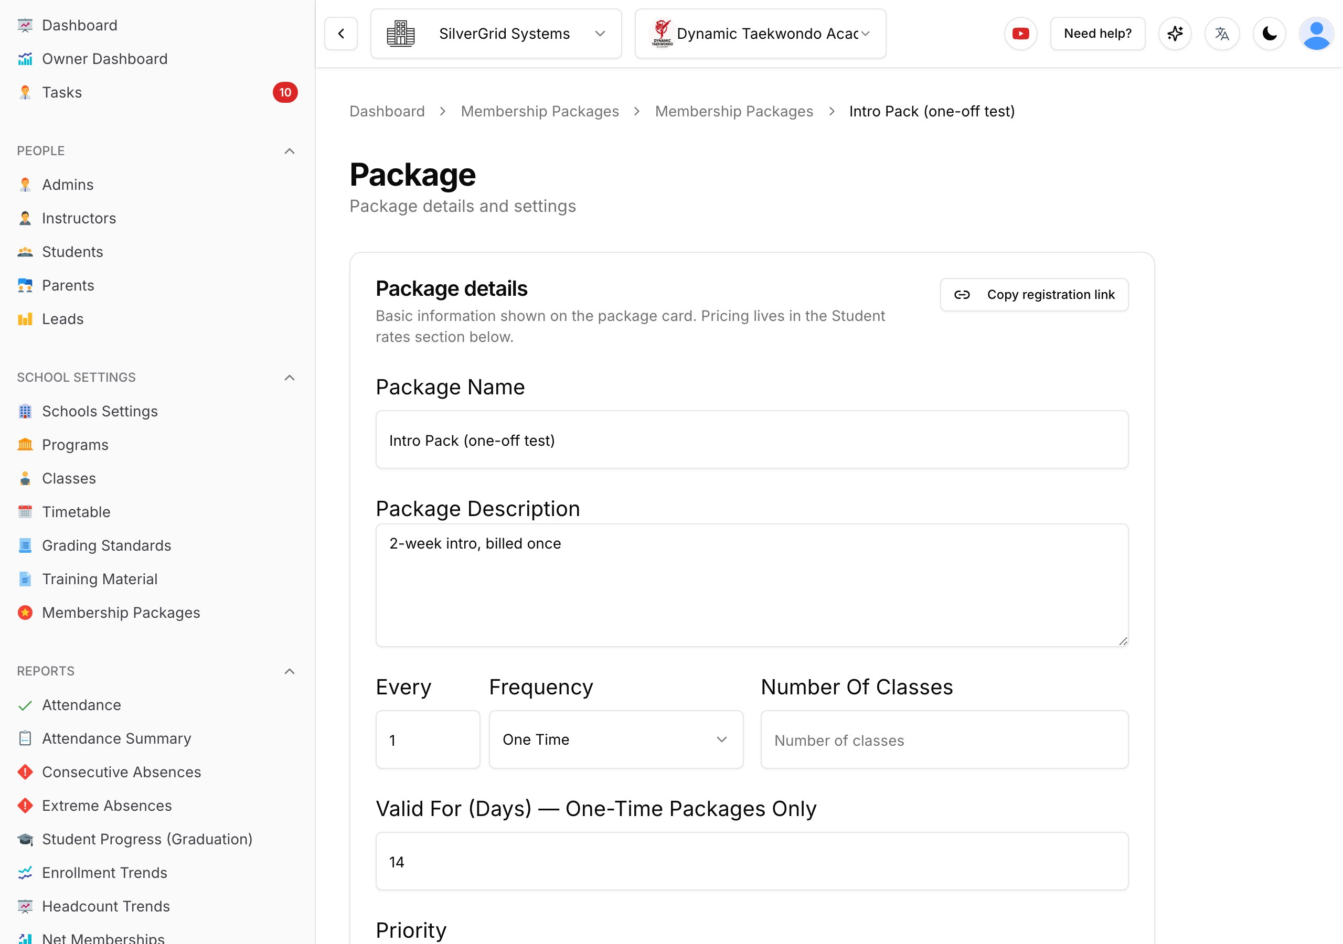
Task: Click the red Tasks count badge
Action: 285,92
